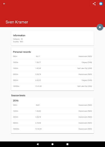Tap the Android back navigation button
105x147 pixels.
[37, 144]
